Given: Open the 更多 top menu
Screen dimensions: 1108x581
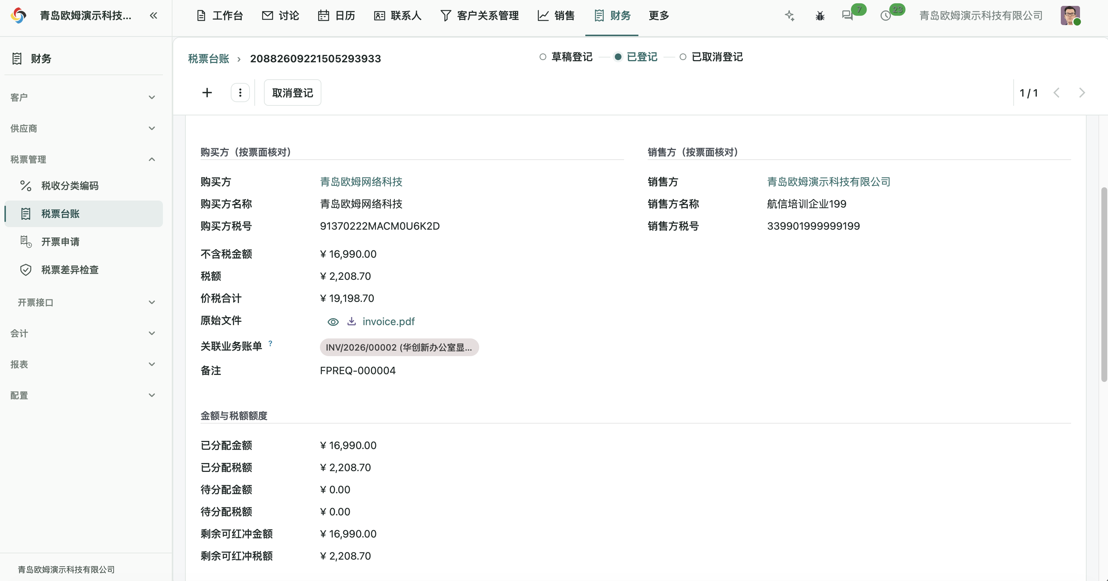Looking at the screenshot, I should (659, 16).
